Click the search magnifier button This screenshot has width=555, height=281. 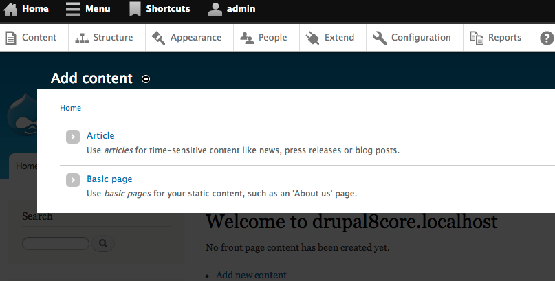(103, 243)
